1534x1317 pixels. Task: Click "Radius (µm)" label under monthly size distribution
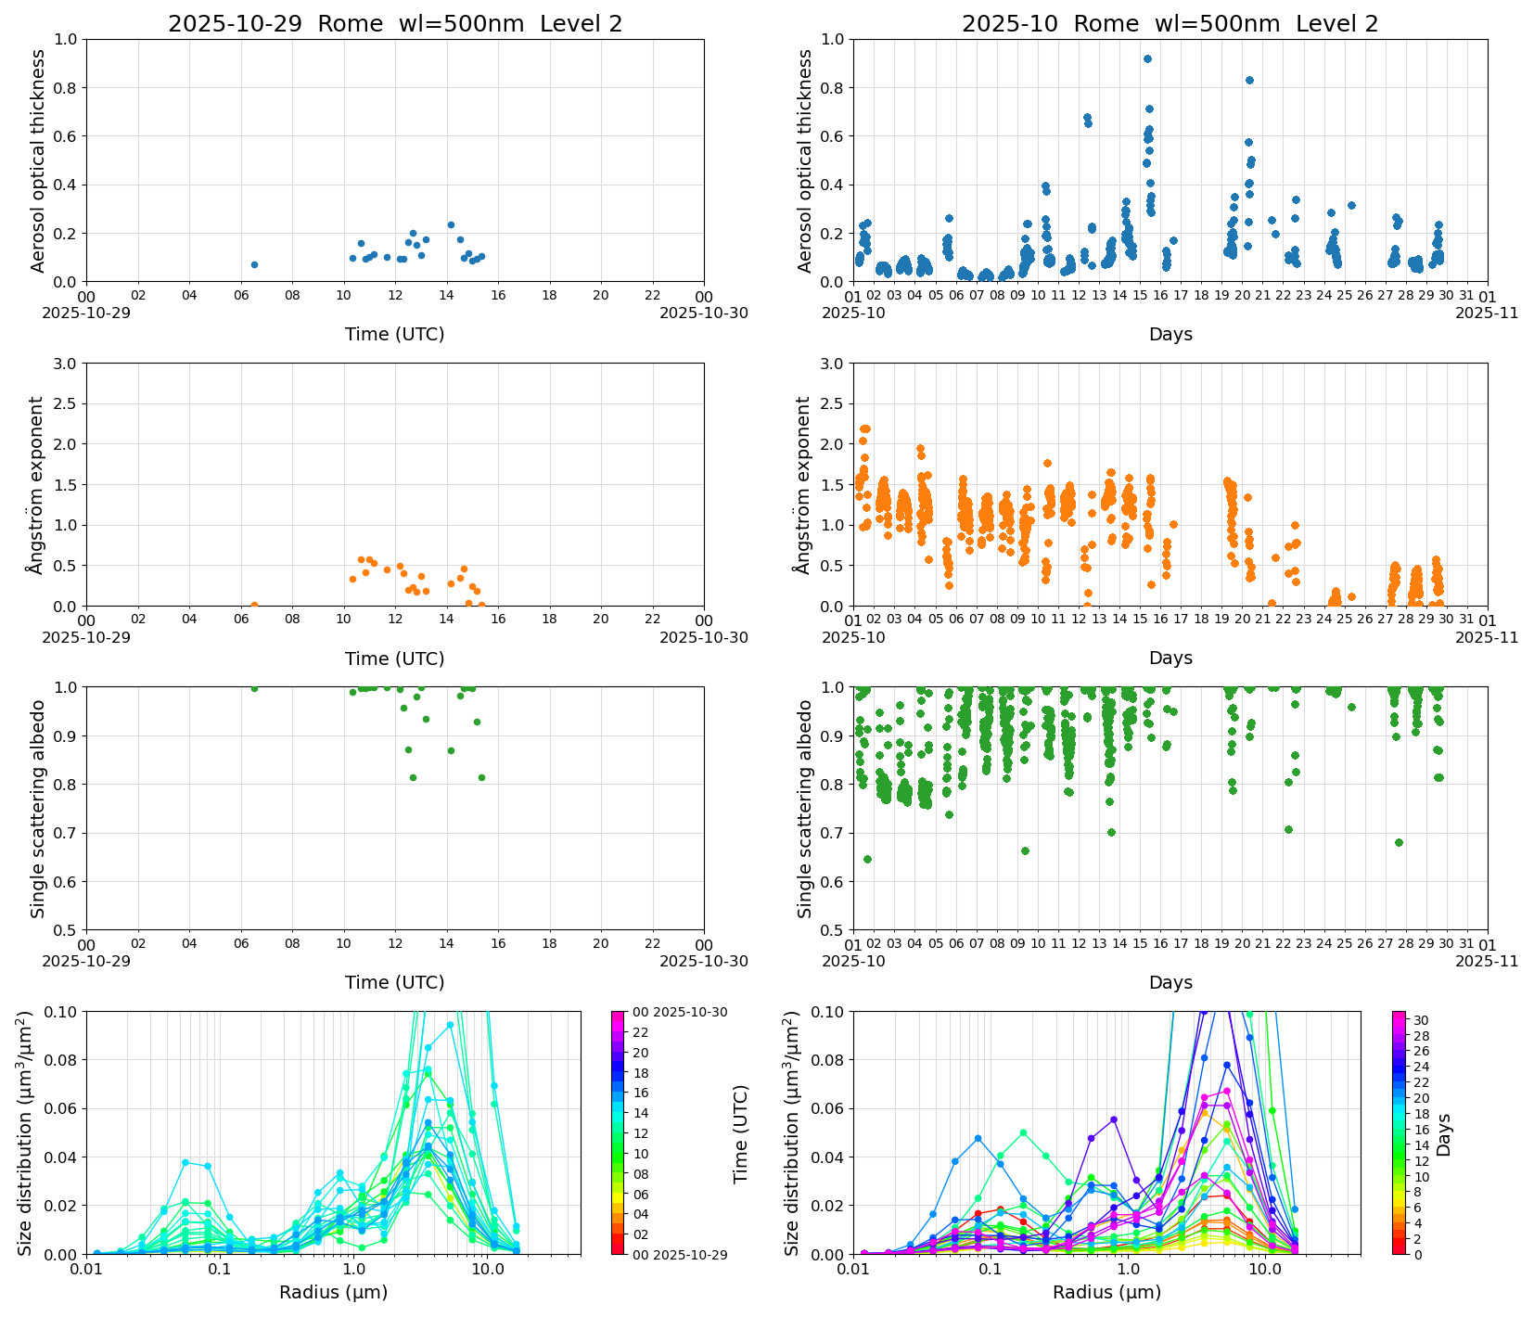pyautogui.click(x=1106, y=1292)
